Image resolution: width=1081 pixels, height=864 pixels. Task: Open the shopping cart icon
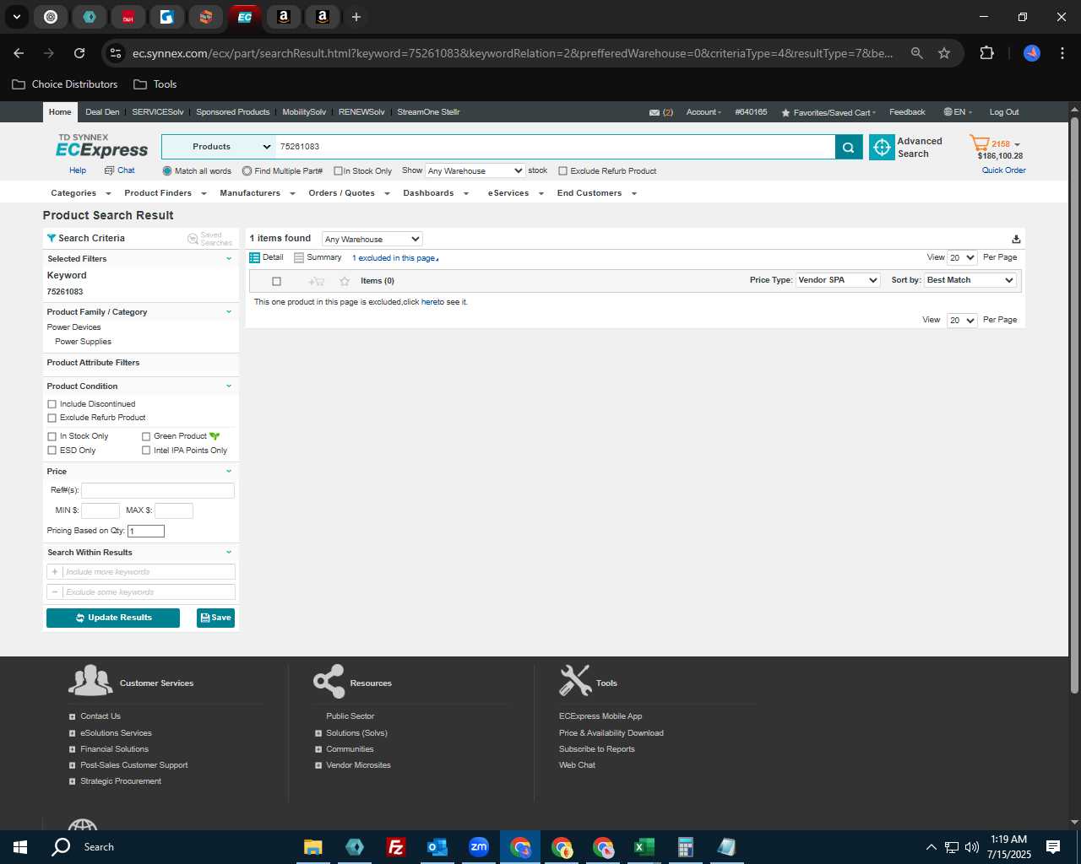tap(980, 143)
